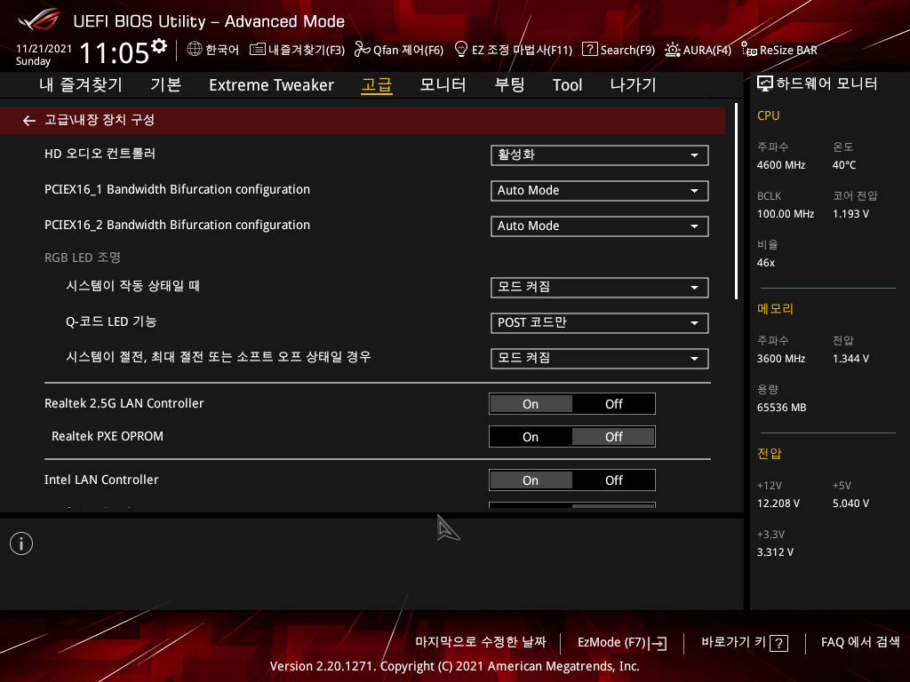Turn Intel LAN Controller On
The height and width of the screenshot is (682, 910).
[531, 480]
